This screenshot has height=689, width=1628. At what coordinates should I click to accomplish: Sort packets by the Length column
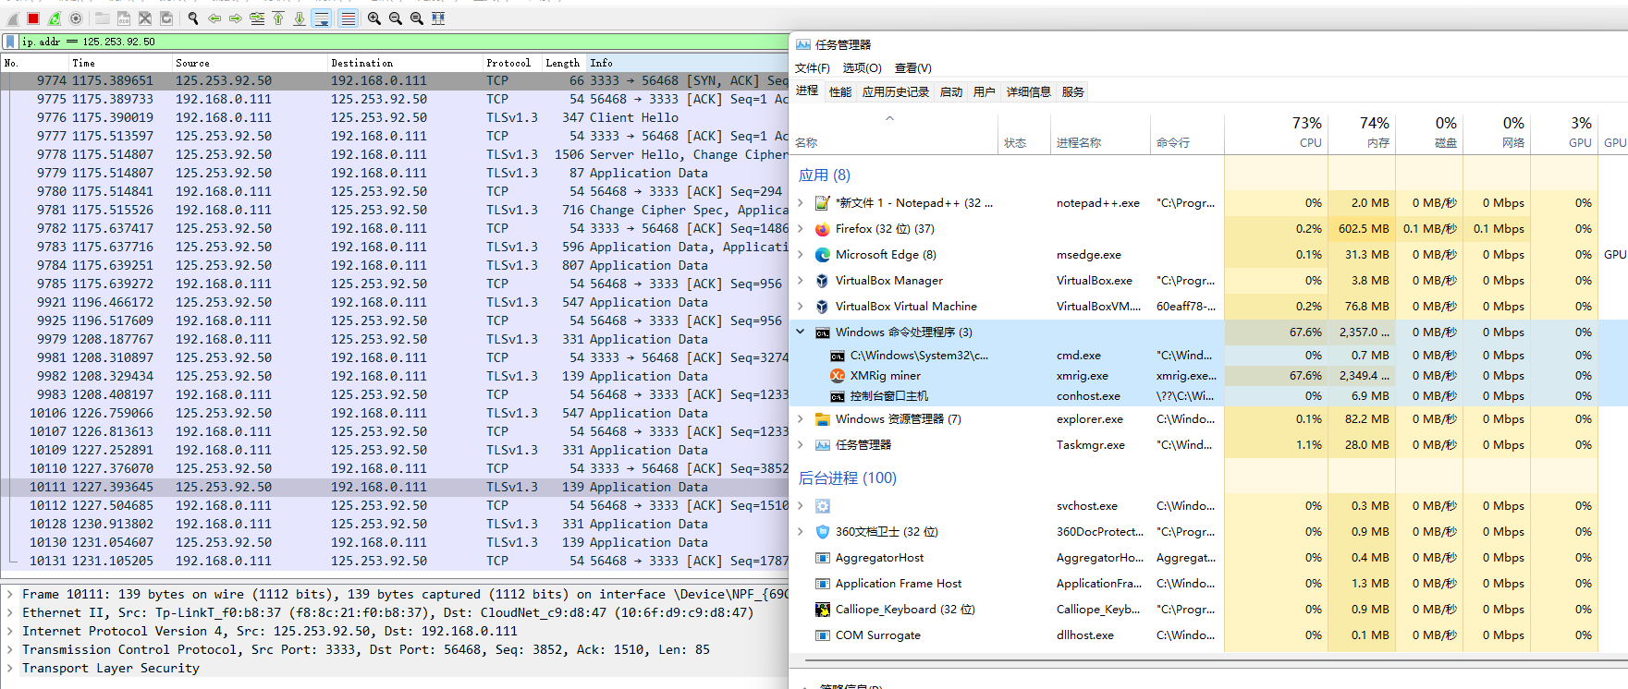click(x=562, y=63)
